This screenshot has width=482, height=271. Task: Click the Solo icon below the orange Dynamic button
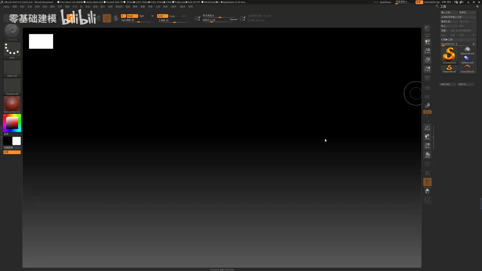427,191
